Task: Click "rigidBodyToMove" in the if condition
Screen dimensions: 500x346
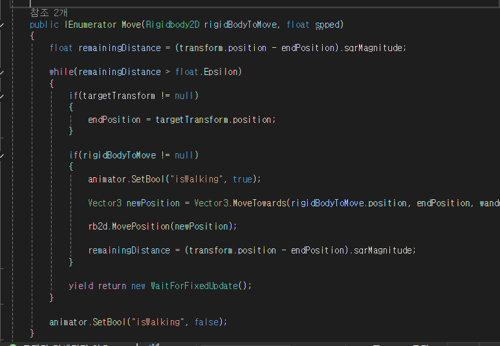Action: (x=120, y=155)
